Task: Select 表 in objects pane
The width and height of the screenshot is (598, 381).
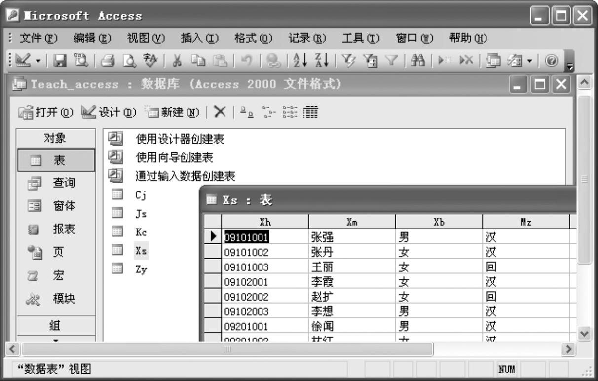Action: pyautogui.click(x=56, y=160)
